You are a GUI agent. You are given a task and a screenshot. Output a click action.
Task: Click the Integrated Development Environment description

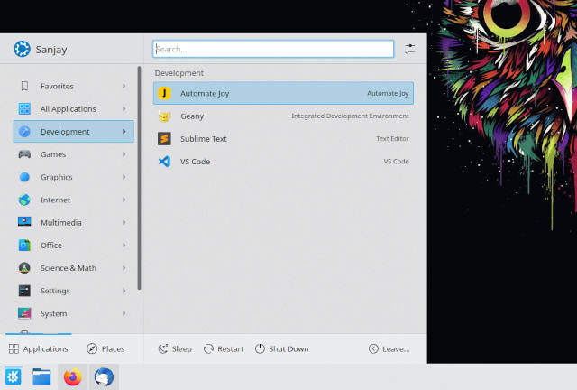(350, 116)
